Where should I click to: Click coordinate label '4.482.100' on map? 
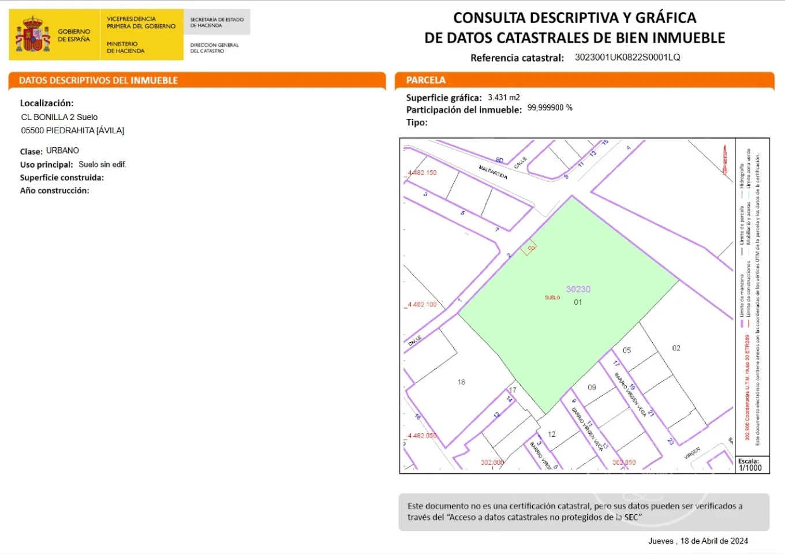(x=423, y=304)
